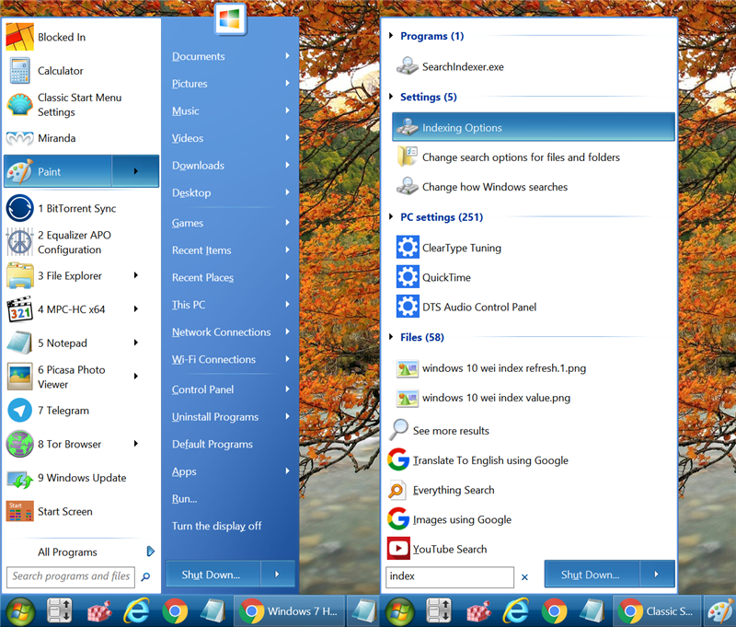This screenshot has height=627, width=736.
Task: Open Windows 7 H... Chrome taskbar button
Action: click(289, 611)
